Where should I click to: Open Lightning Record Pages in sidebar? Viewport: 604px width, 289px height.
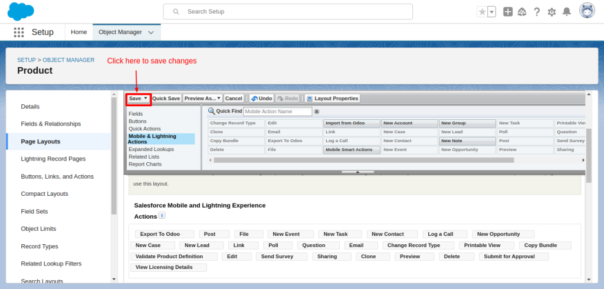tap(53, 159)
